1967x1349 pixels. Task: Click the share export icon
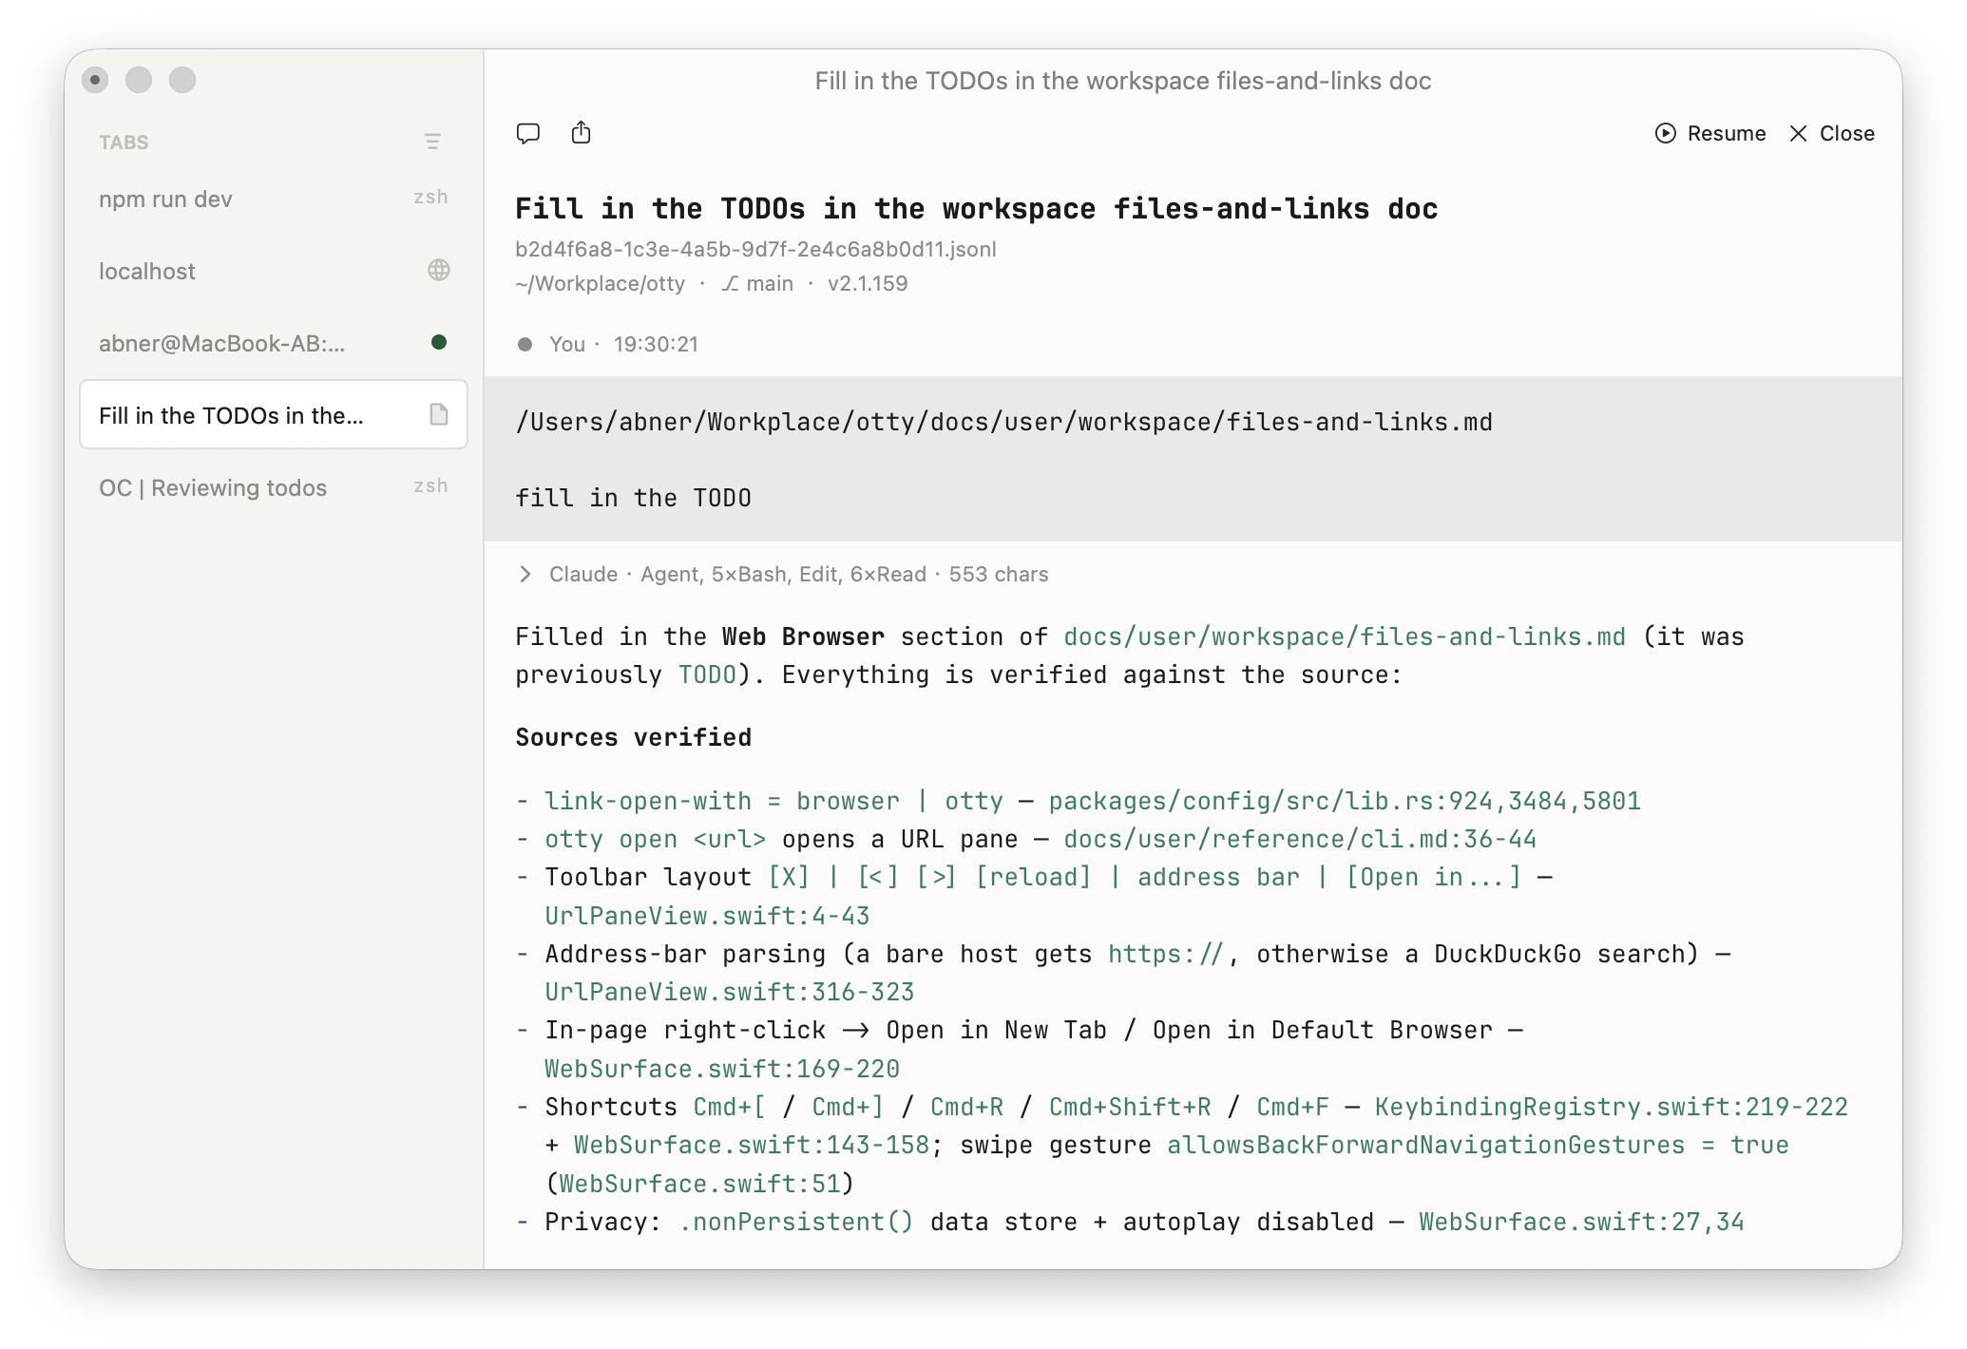pos(582,133)
